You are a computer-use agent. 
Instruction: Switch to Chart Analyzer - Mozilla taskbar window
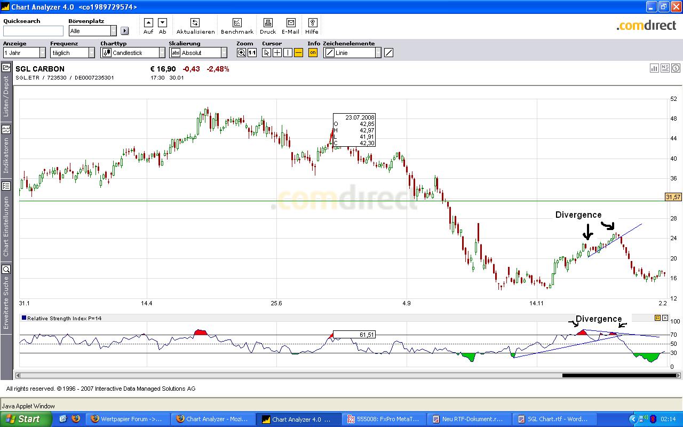tap(213, 419)
